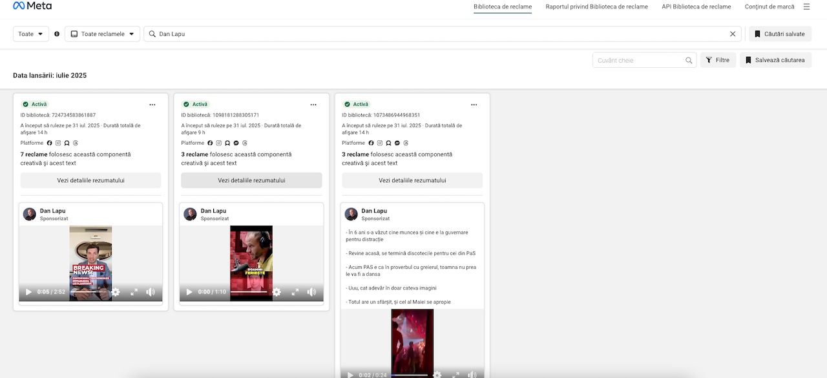Click Facebook platform icon on ad 724734583861887

[50, 143]
